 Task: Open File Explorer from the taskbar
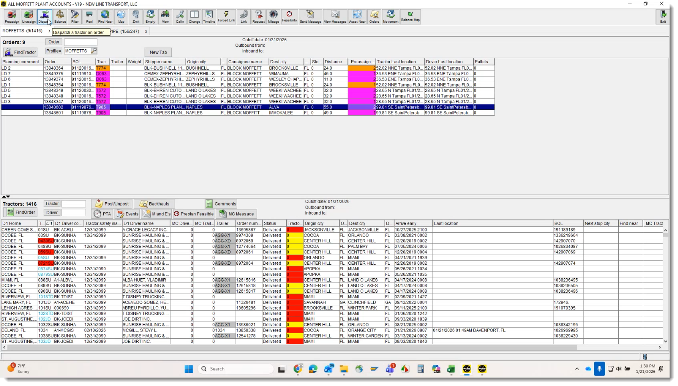point(344,369)
